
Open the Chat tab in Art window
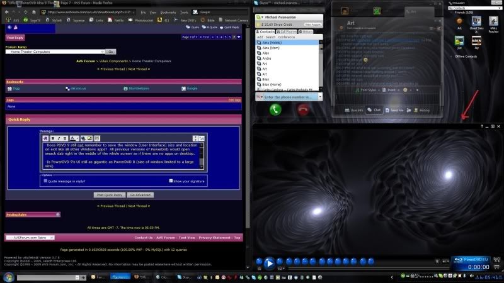[x=374, y=110]
